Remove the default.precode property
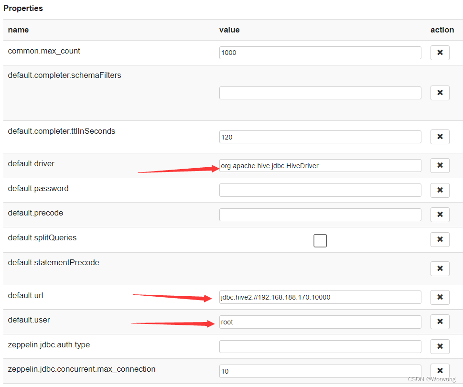The width and height of the screenshot is (463, 387). coord(440,215)
